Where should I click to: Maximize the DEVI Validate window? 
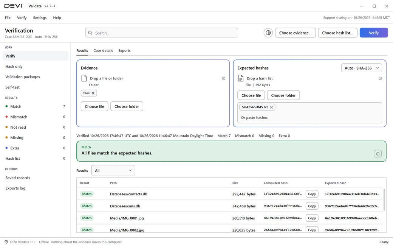374,6
